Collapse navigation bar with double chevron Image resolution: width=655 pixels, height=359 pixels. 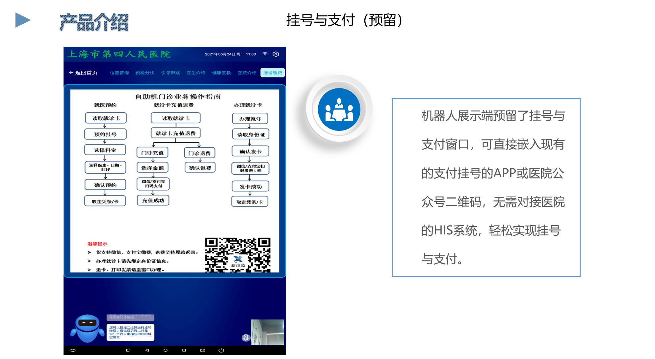click(73, 350)
